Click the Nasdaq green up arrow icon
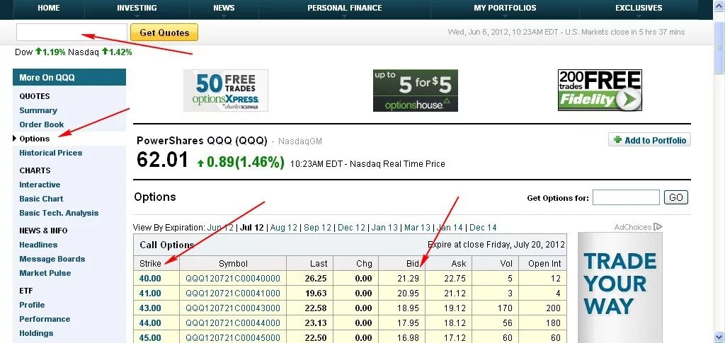The height and width of the screenshot is (343, 725). (x=105, y=51)
